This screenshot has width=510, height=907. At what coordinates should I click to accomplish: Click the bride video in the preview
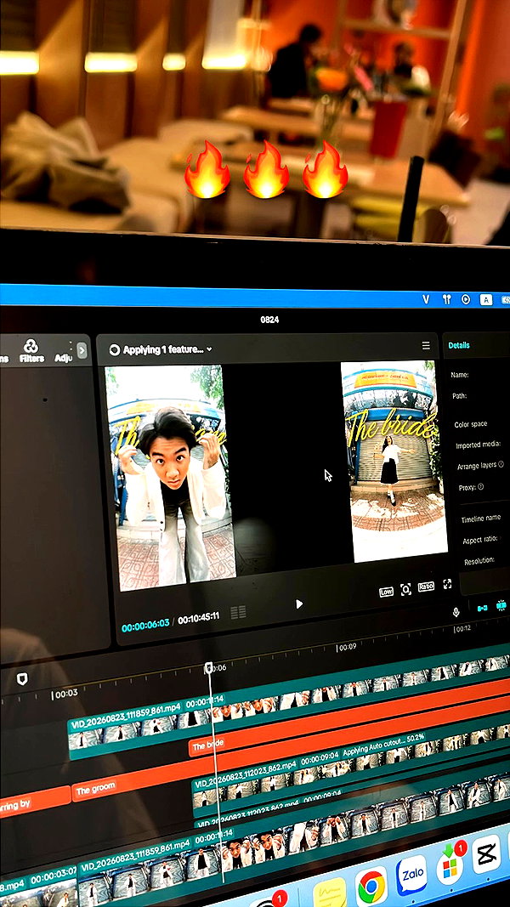(394, 461)
